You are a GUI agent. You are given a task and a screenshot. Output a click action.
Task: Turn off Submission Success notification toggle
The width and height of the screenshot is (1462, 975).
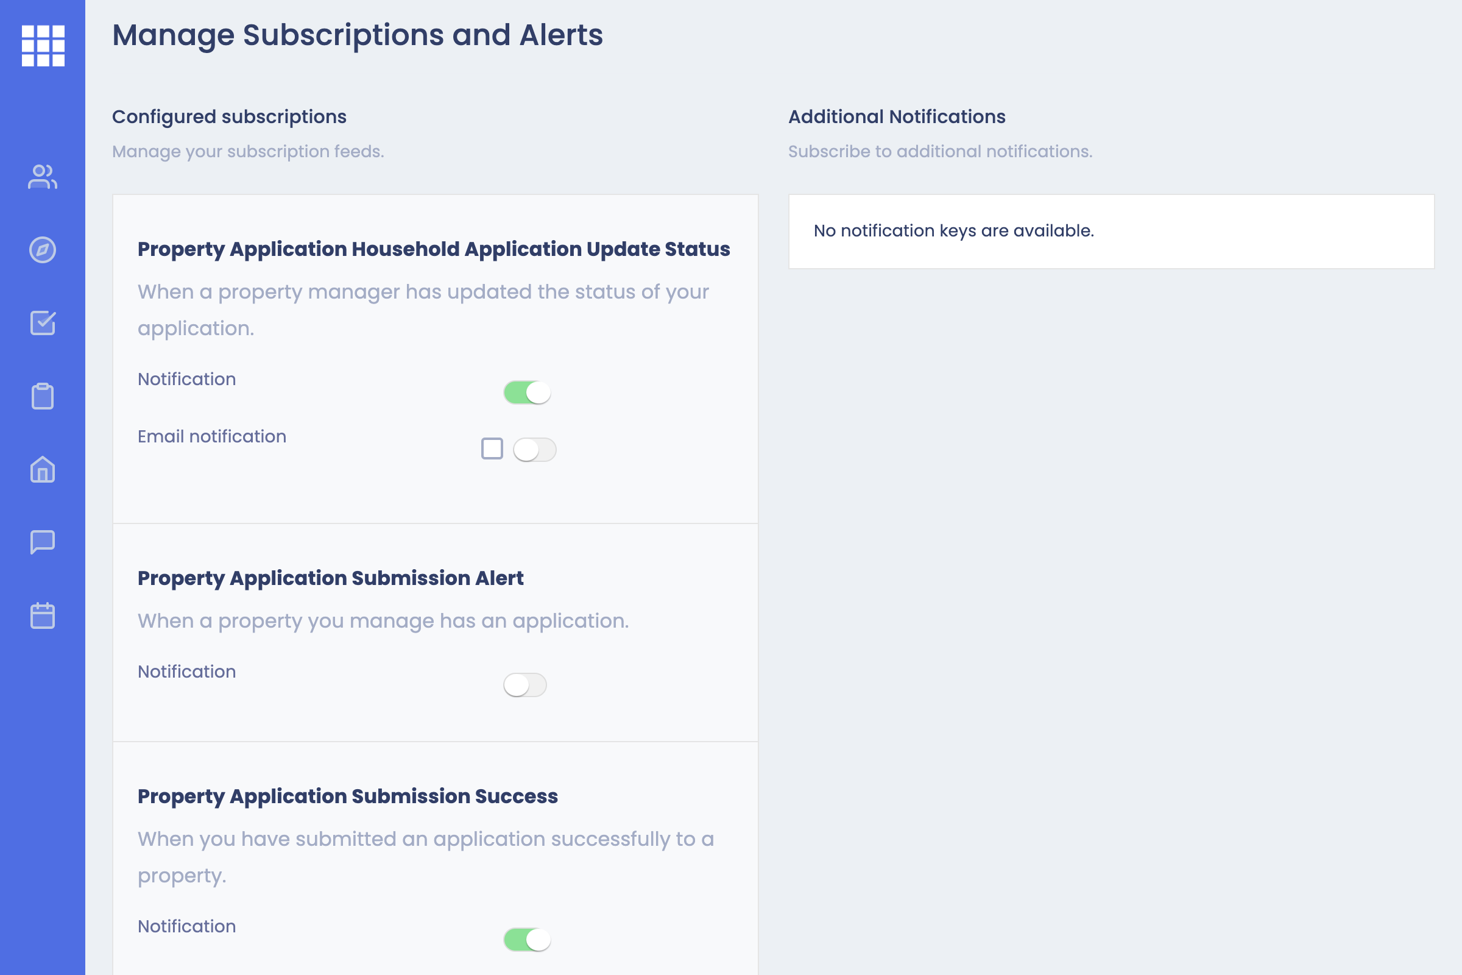coord(527,940)
